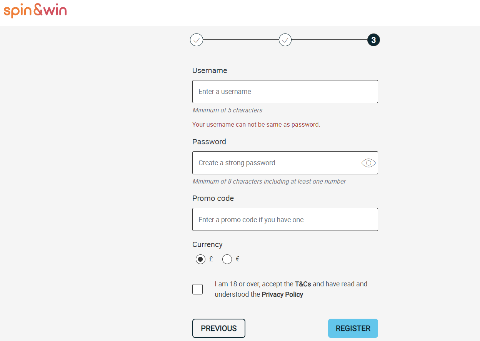
Task: Tick the 18 or over agreement checkbox
Action: [x=197, y=289]
